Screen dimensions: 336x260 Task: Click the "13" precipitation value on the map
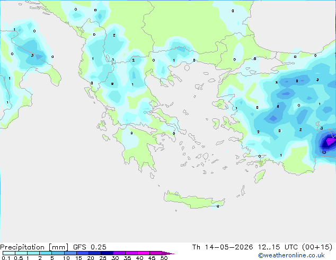pos(324,152)
